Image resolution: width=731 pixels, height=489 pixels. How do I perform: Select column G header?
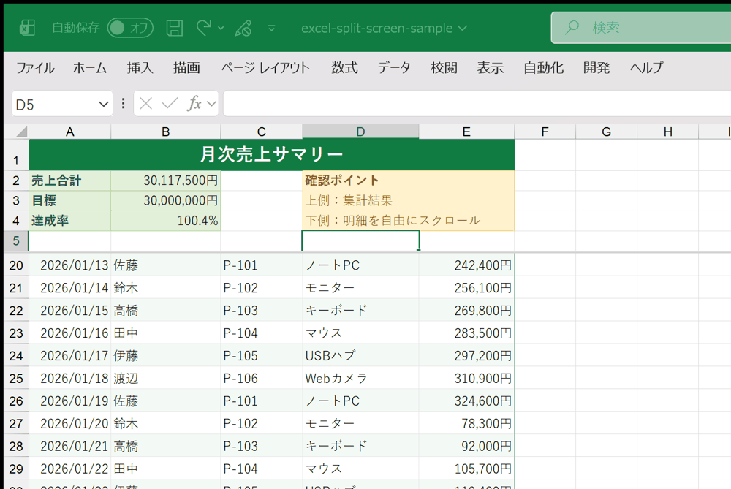pos(606,132)
